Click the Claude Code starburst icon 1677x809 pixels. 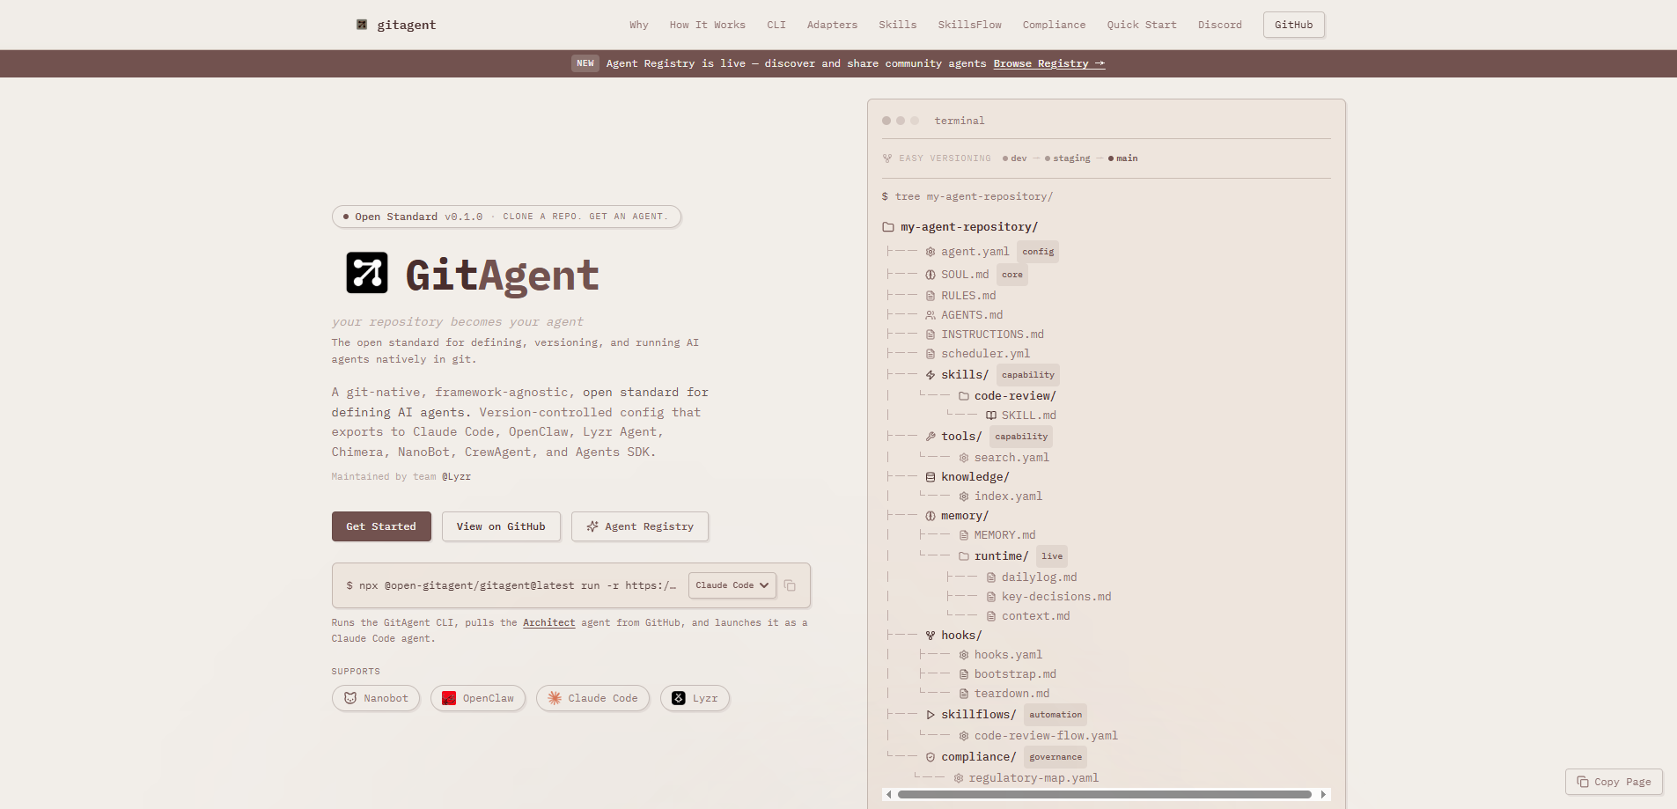[555, 698]
